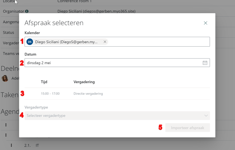Remove Diego Siciliani from Kalender field
Viewport: 235px width, 150px height.
pyautogui.click(x=105, y=42)
